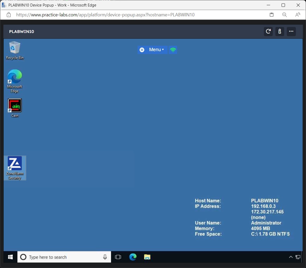Click the clipboard icon in the address bar

pos(271,15)
